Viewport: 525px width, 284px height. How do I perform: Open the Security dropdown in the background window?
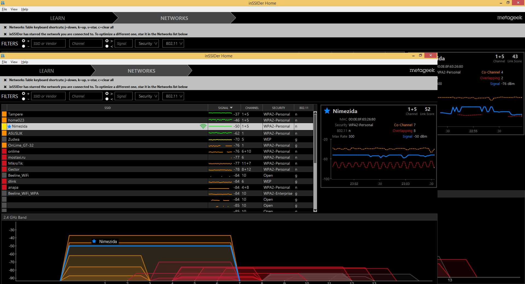(147, 43)
